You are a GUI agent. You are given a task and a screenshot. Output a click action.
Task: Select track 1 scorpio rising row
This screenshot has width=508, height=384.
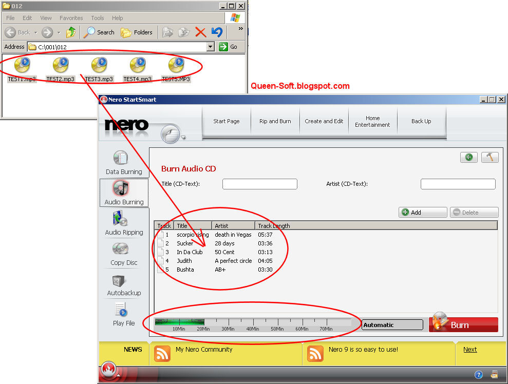pos(326,235)
